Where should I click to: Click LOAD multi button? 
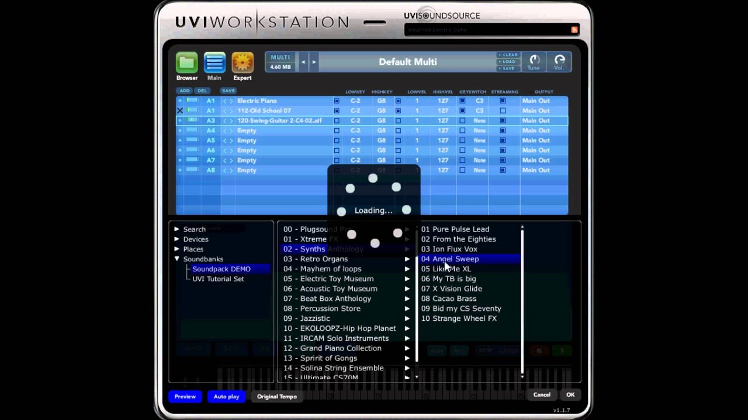point(508,62)
